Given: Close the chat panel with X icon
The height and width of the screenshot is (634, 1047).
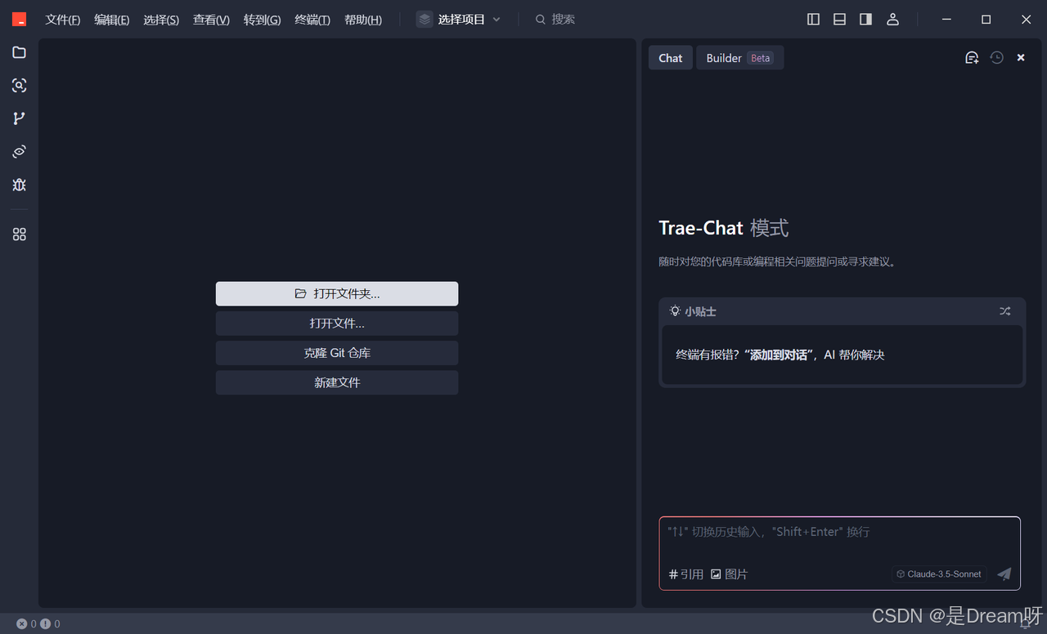Looking at the screenshot, I should tap(1021, 58).
